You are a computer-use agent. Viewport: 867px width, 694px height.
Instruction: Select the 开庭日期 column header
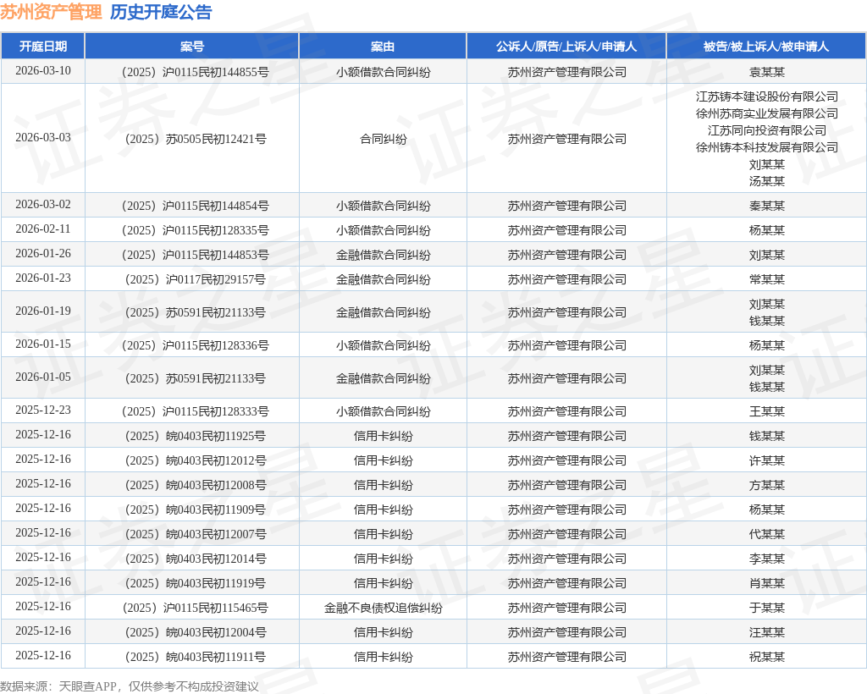click(x=42, y=47)
